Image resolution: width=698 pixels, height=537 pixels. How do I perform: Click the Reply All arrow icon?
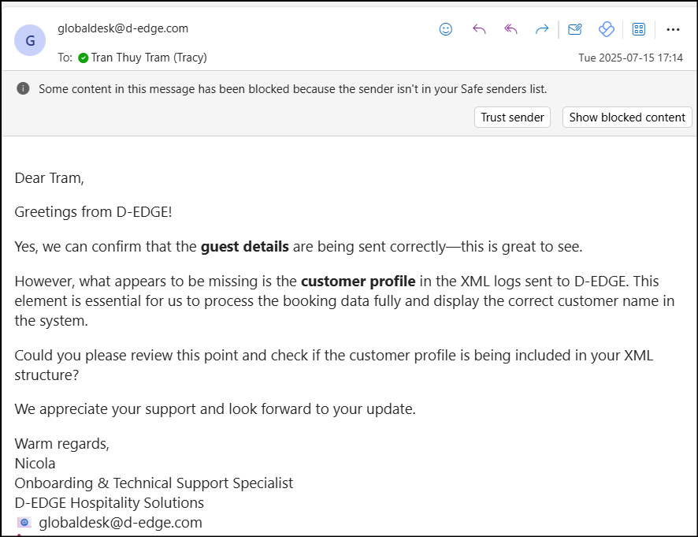[x=511, y=29]
